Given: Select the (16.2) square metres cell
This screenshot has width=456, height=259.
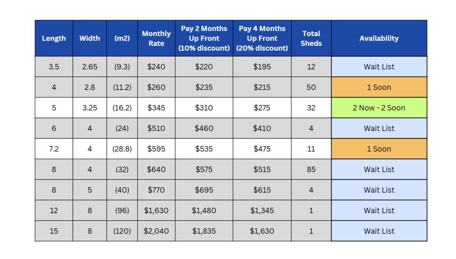Looking at the screenshot, I should pos(122,108).
